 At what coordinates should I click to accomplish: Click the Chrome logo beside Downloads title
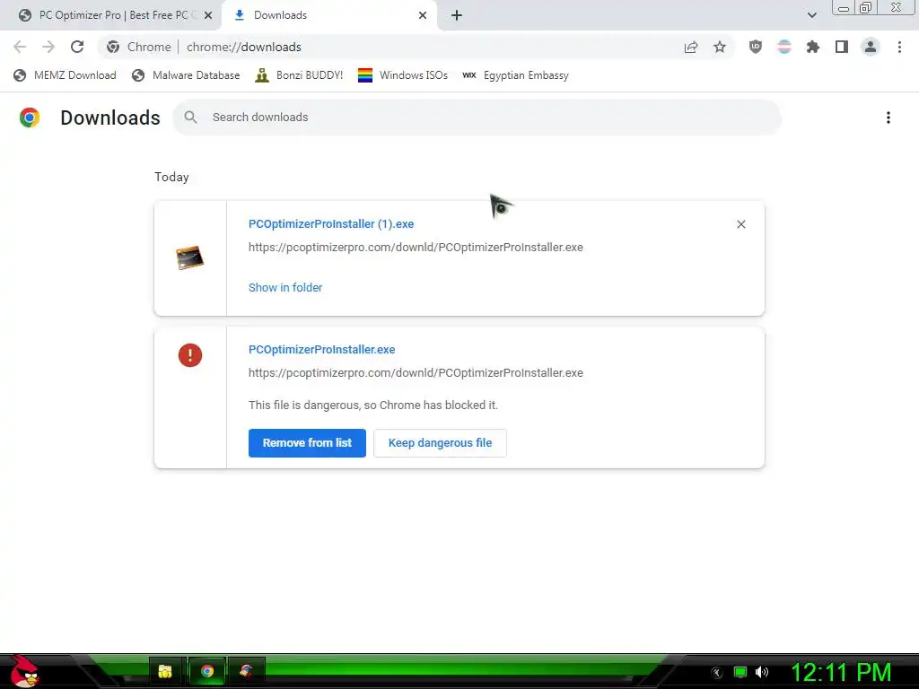[30, 118]
